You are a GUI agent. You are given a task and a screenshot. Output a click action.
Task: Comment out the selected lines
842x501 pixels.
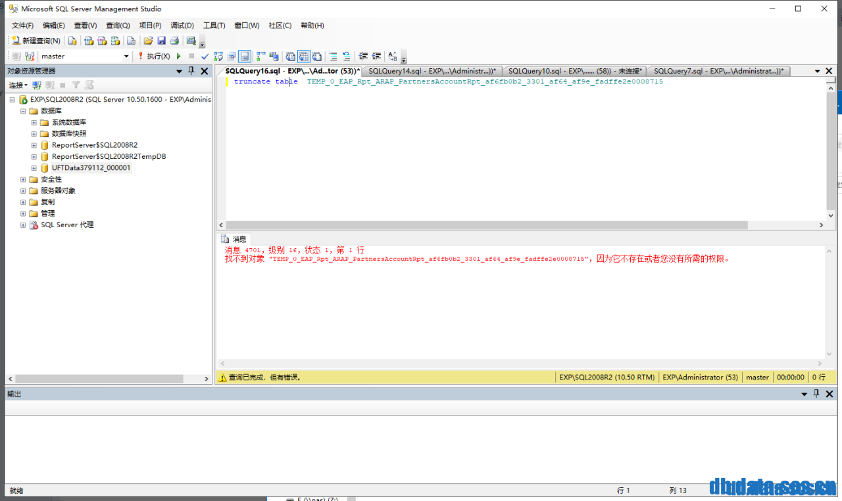pos(333,56)
